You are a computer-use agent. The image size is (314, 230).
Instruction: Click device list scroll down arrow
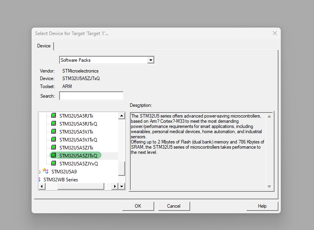pos(121,187)
